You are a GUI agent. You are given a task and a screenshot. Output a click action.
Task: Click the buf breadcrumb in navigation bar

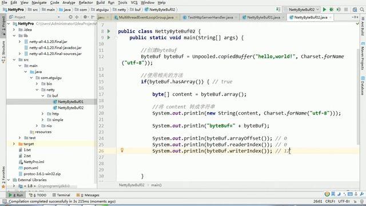point(138,10)
